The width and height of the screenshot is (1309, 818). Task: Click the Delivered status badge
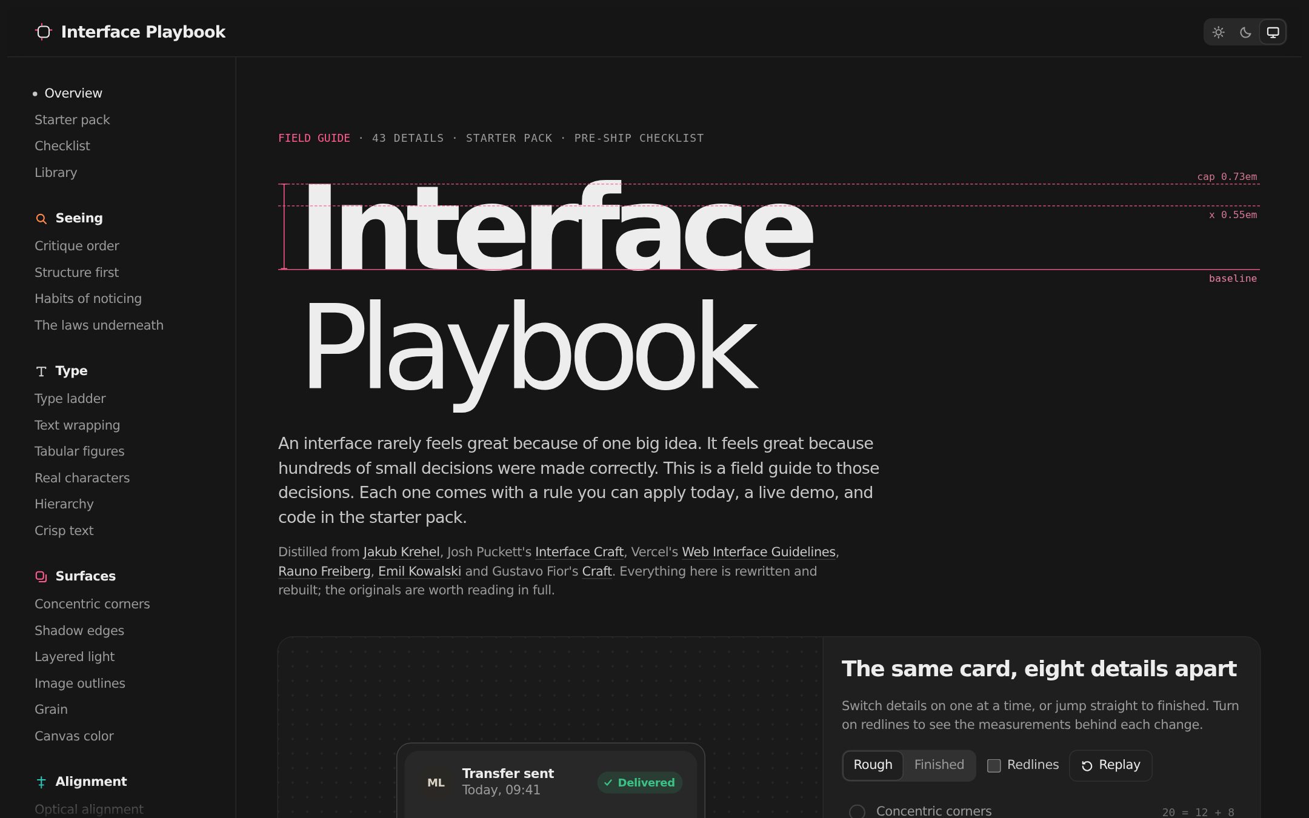click(x=640, y=782)
